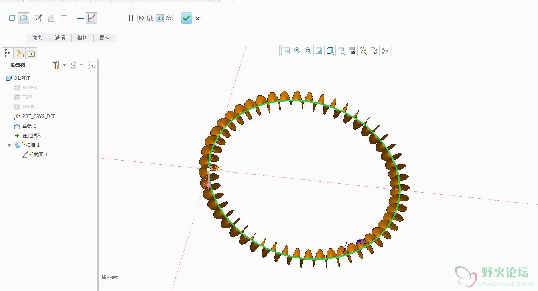Toggle spin center display icon
This screenshot has height=291, width=538.
[385, 51]
